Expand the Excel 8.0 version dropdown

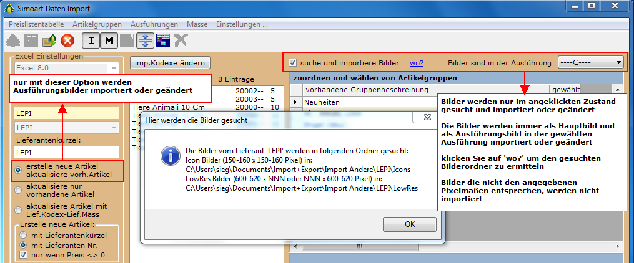pos(113,68)
